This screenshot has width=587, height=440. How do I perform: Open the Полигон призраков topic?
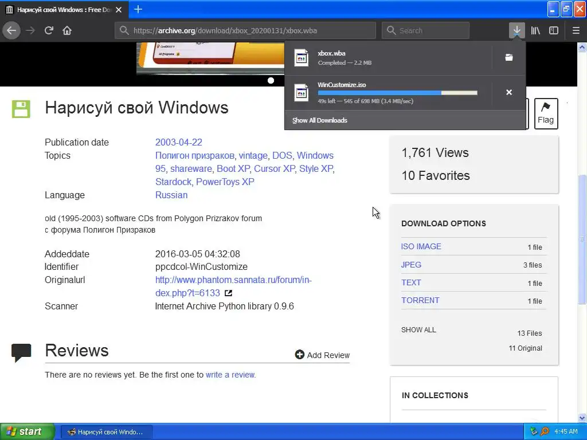click(195, 155)
